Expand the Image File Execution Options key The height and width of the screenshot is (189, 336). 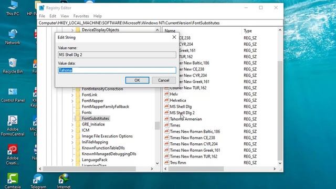click(x=72, y=136)
